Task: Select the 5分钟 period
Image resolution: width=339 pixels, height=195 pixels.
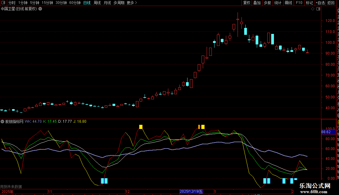Action: 34,3
